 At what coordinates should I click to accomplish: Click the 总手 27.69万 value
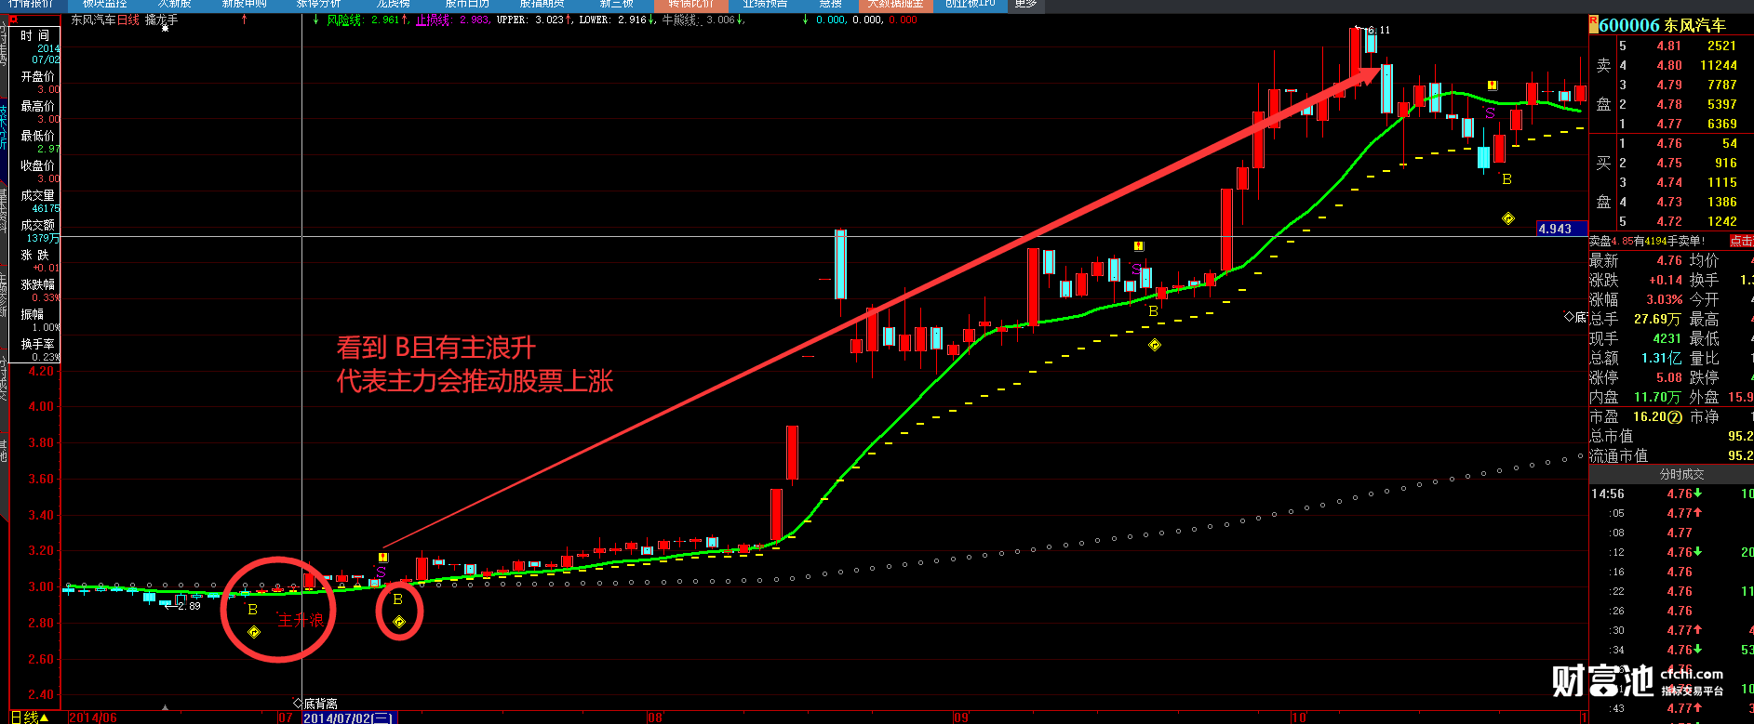click(x=1657, y=319)
